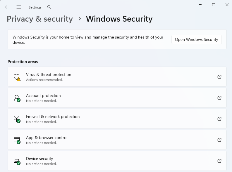Open external link icon for Firewall & network protection
232x172 pixels.
pyautogui.click(x=219, y=119)
